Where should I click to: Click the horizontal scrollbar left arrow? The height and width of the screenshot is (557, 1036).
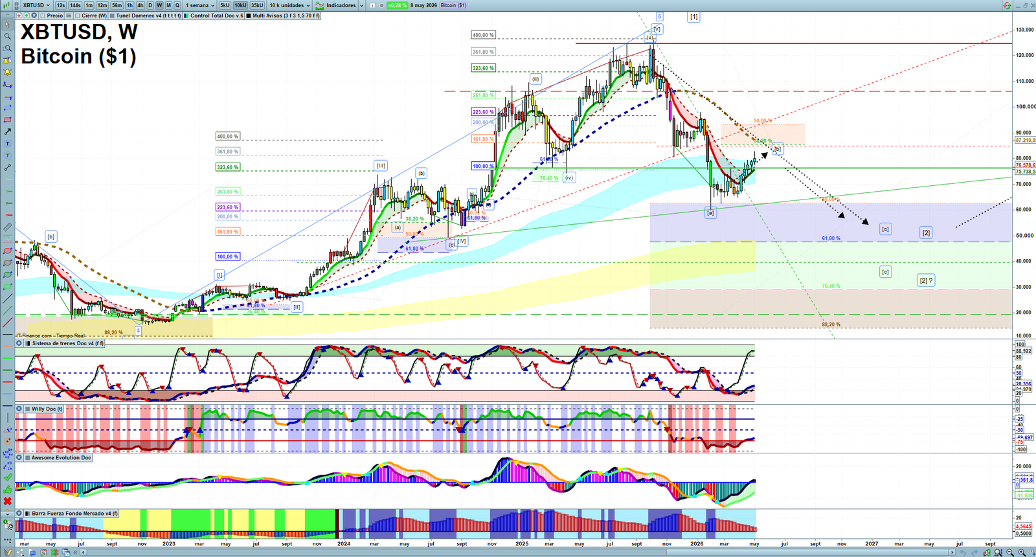(x=83, y=552)
